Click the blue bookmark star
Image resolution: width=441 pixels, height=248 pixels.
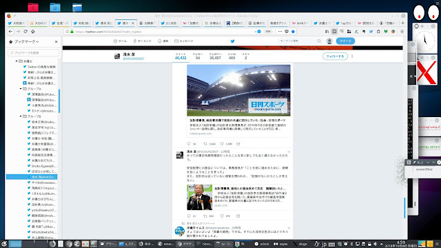click(293, 32)
